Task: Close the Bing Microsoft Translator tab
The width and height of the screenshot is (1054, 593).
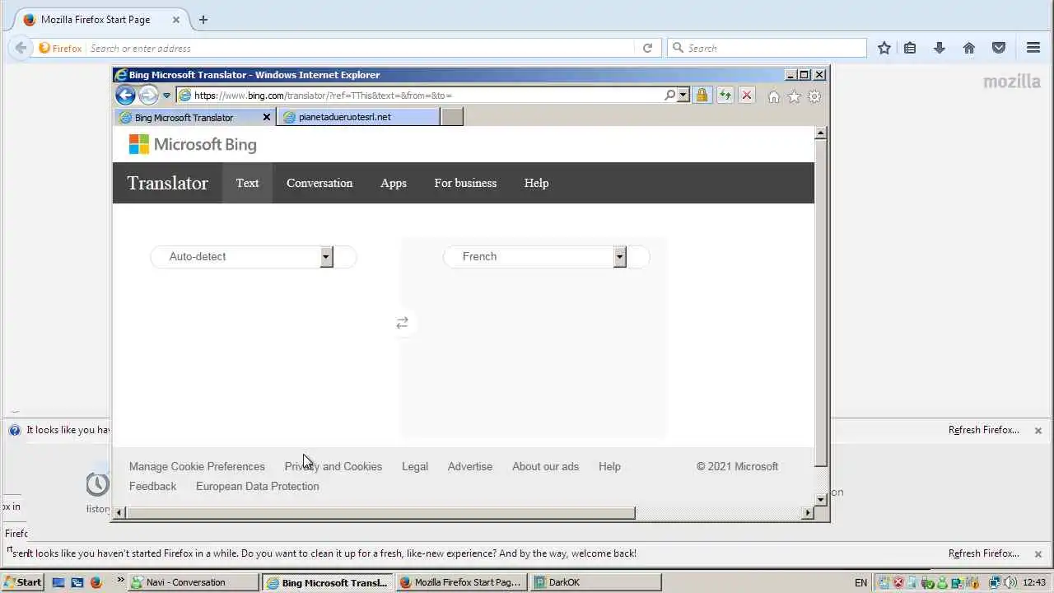Action: [266, 118]
